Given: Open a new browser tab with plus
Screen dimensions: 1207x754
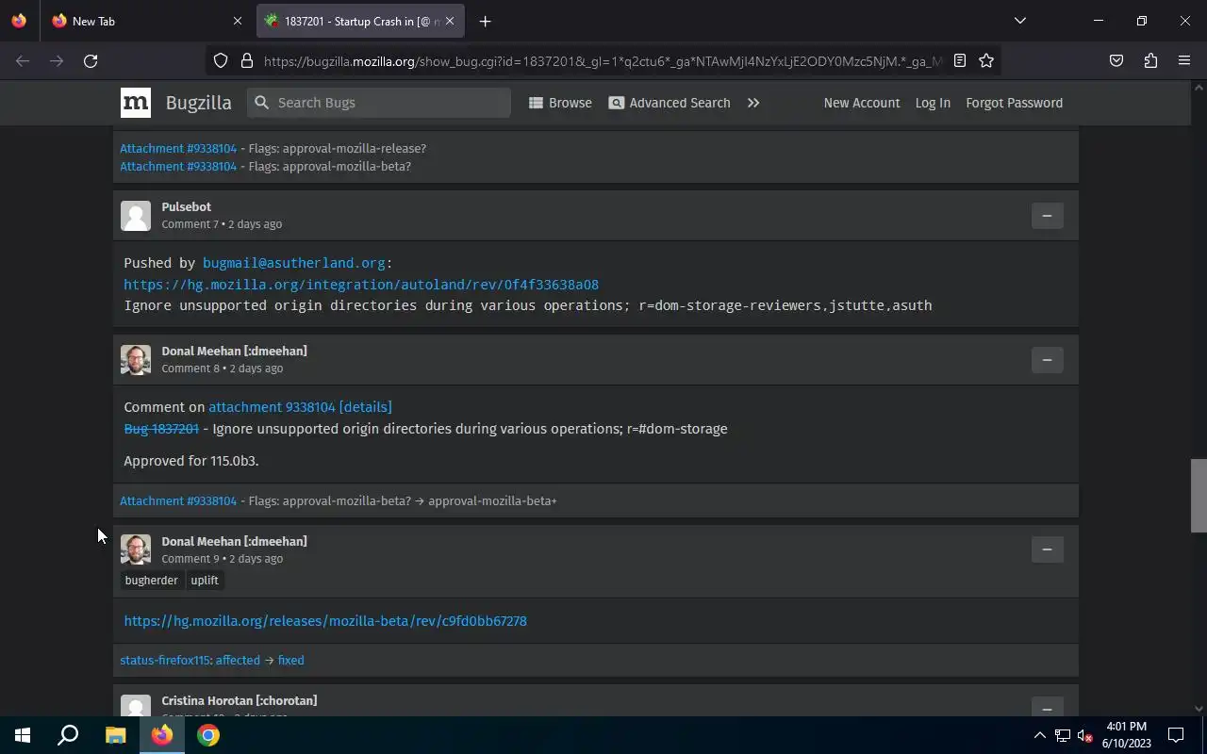Looking at the screenshot, I should [x=485, y=21].
